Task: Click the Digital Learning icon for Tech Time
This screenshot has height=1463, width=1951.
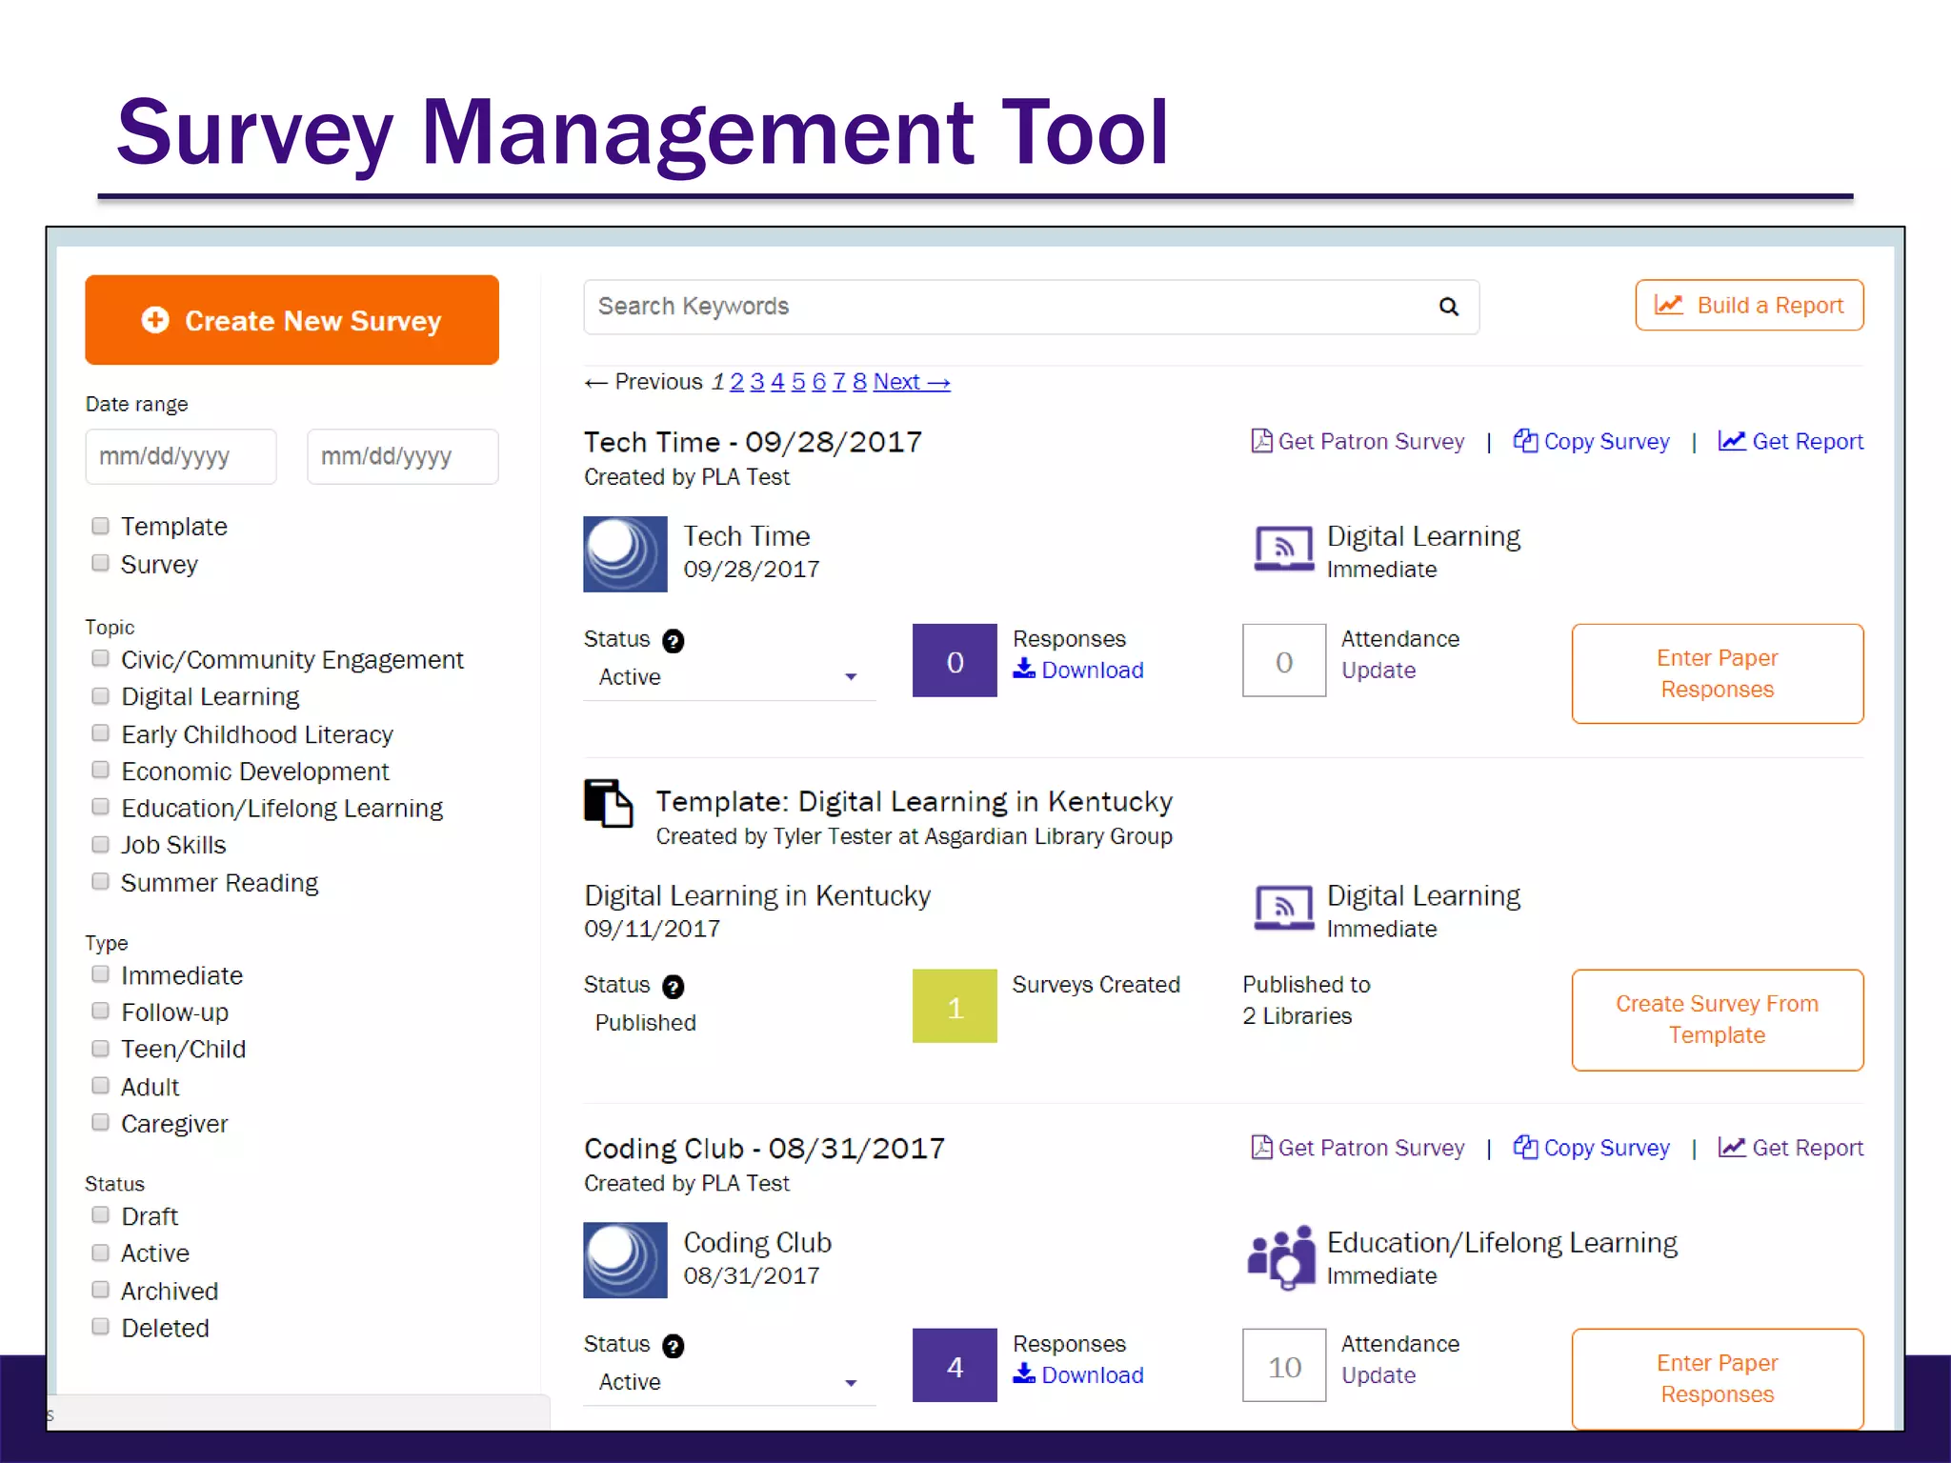Action: (1283, 549)
